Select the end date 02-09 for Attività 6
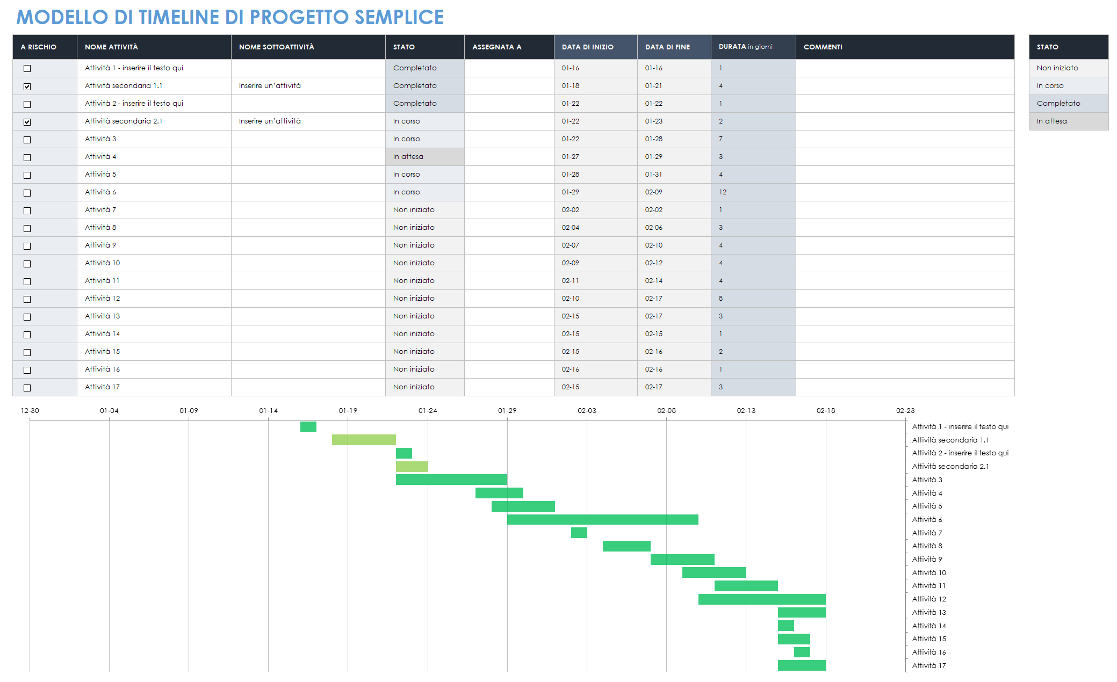The width and height of the screenshot is (1117, 682). [x=674, y=192]
